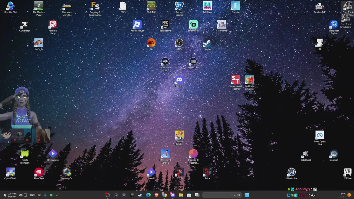Open Steam from the taskbar
Viewport: 354px width, 199px height.
point(140,195)
